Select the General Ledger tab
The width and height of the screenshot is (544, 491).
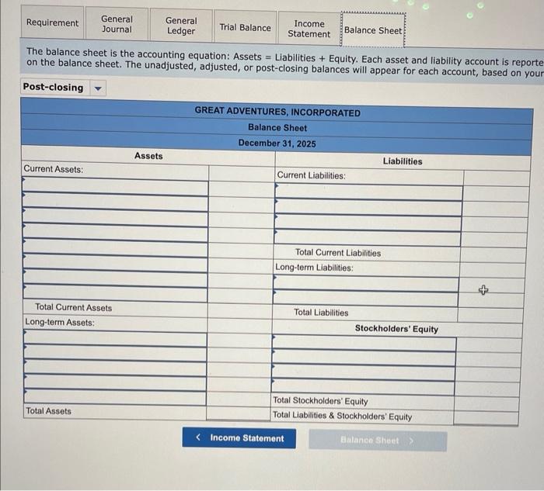coord(181,26)
